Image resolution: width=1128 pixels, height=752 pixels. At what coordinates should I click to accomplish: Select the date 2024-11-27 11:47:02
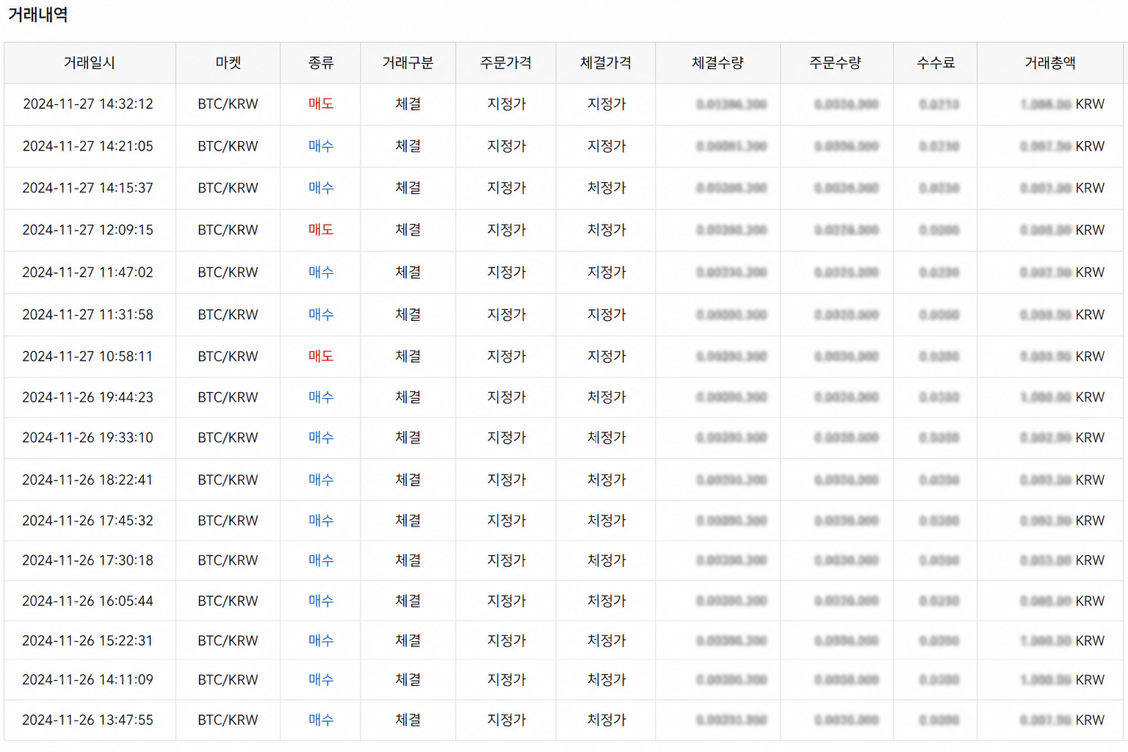[x=88, y=272]
